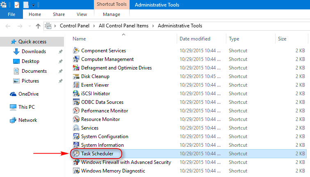Select the Event Viewer icon
This screenshot has height=177, width=310.
[76, 85]
